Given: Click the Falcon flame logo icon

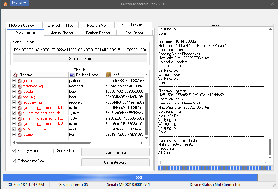Looking at the screenshot, I should [x=5, y=4].
